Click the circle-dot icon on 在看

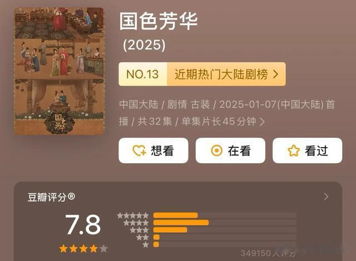[x=216, y=150]
